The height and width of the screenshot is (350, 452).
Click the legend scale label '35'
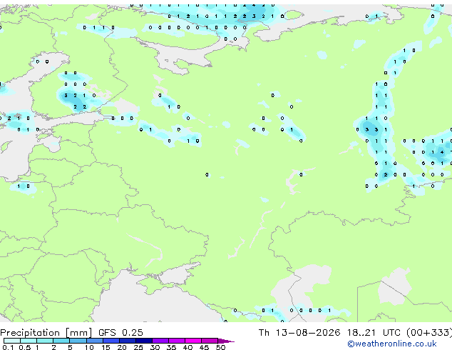point(171,347)
